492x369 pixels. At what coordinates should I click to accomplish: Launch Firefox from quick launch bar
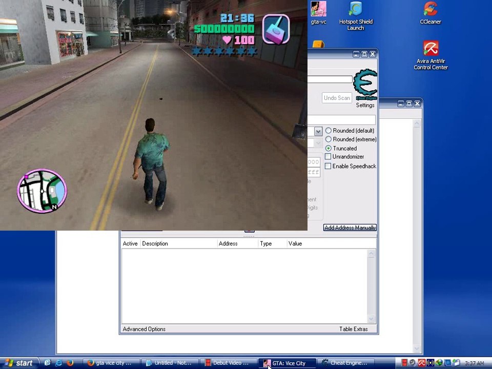coord(70,363)
